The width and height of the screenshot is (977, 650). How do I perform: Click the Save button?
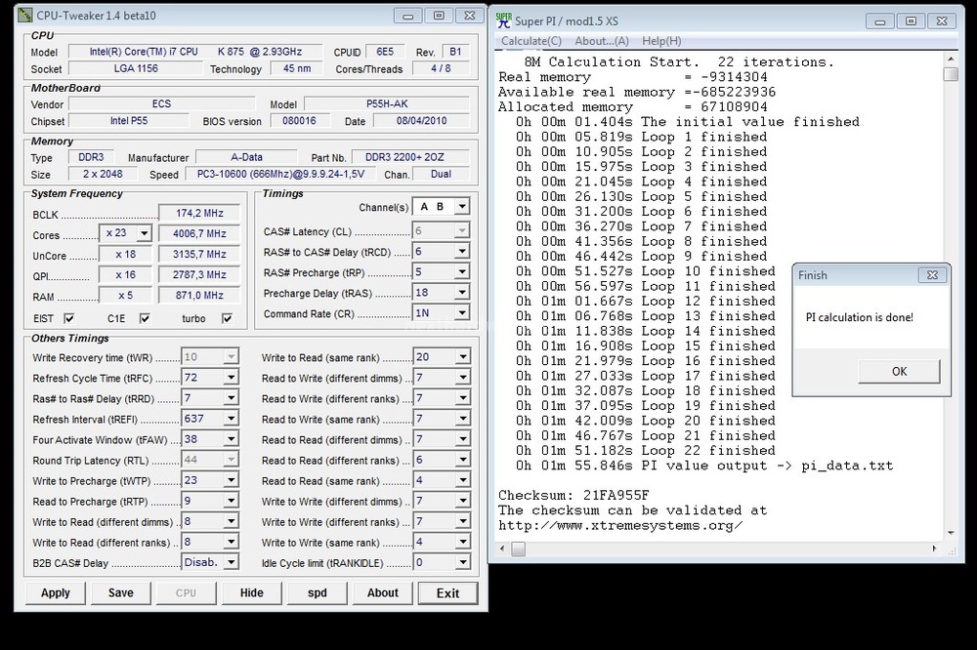coord(121,592)
